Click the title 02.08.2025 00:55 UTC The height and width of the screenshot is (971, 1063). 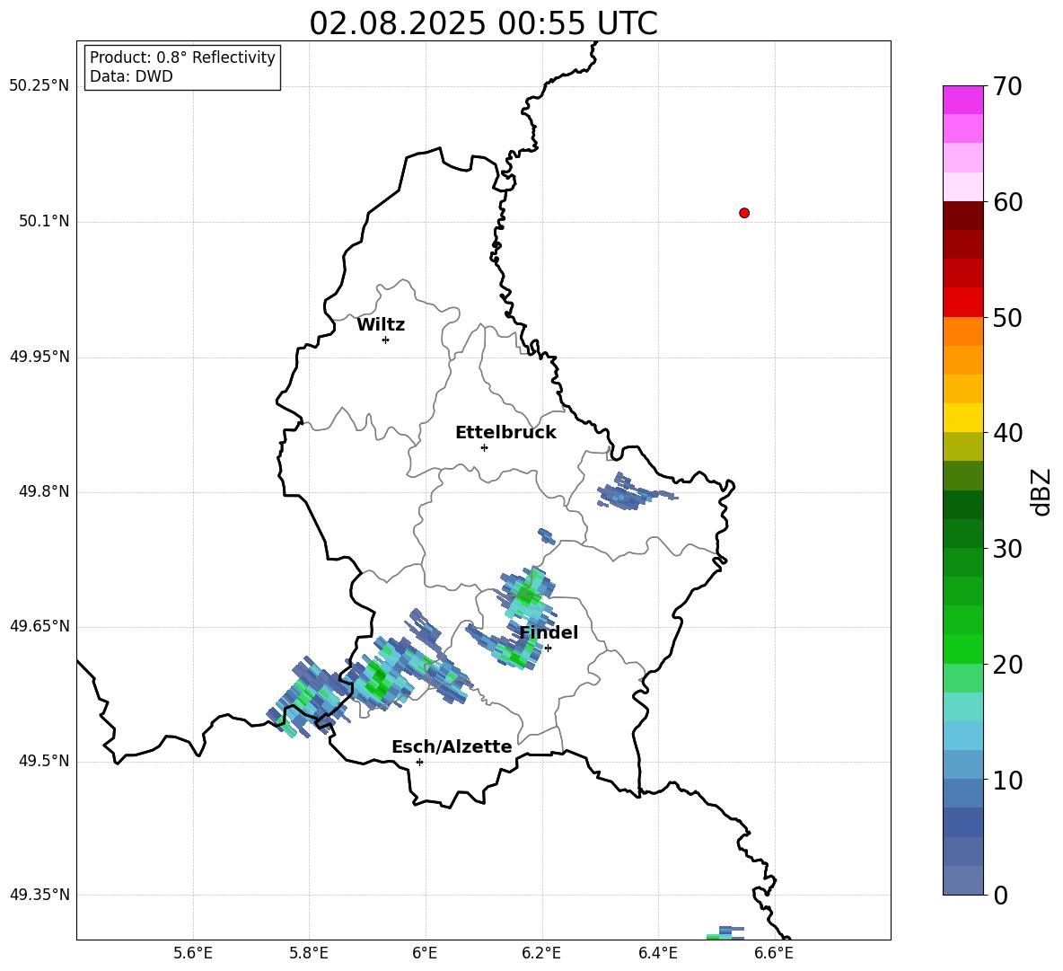point(483,23)
